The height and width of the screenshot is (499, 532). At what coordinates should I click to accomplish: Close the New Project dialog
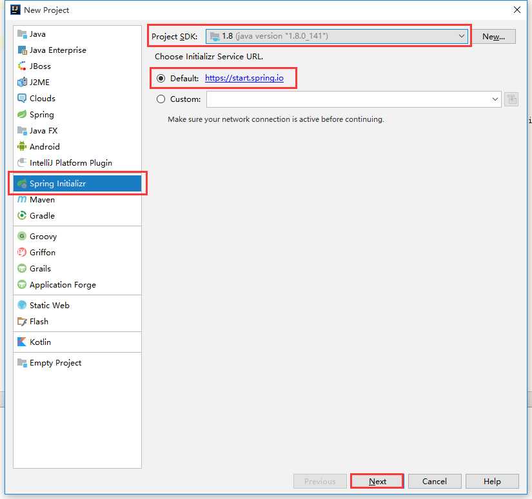[517, 10]
